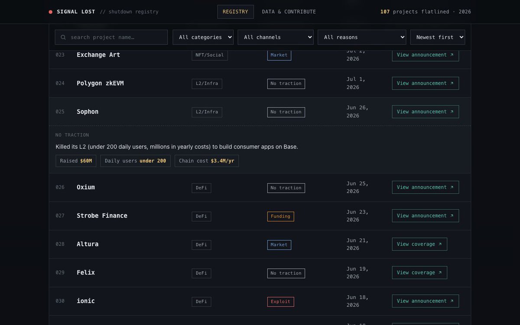This screenshot has width=520, height=325.
Task: Click the Raised $60M chip
Action: click(76, 161)
